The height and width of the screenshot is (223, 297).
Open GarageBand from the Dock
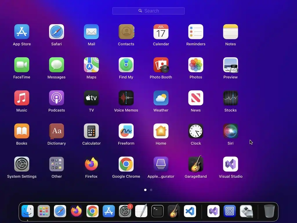[x=173, y=211]
